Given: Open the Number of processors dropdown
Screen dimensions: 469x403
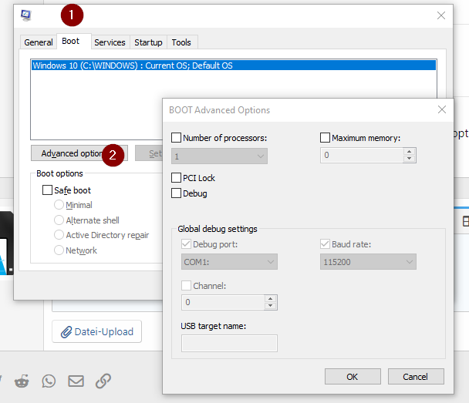Looking at the screenshot, I should (219, 156).
